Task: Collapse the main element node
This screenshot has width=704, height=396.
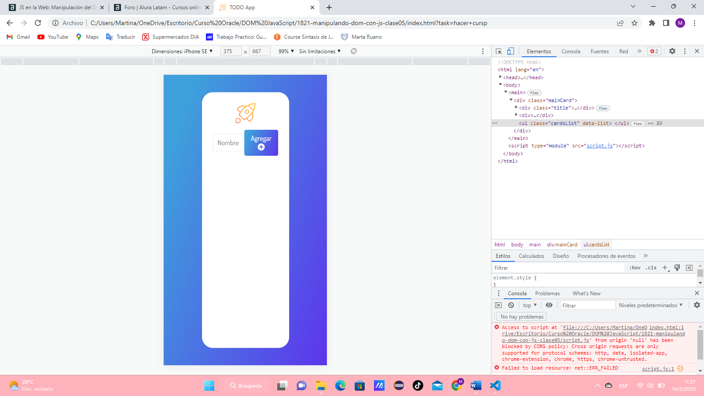Action: (x=506, y=92)
